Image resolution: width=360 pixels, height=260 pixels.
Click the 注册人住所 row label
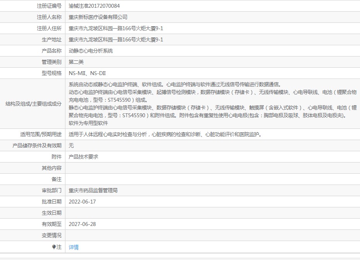[x=49, y=29]
